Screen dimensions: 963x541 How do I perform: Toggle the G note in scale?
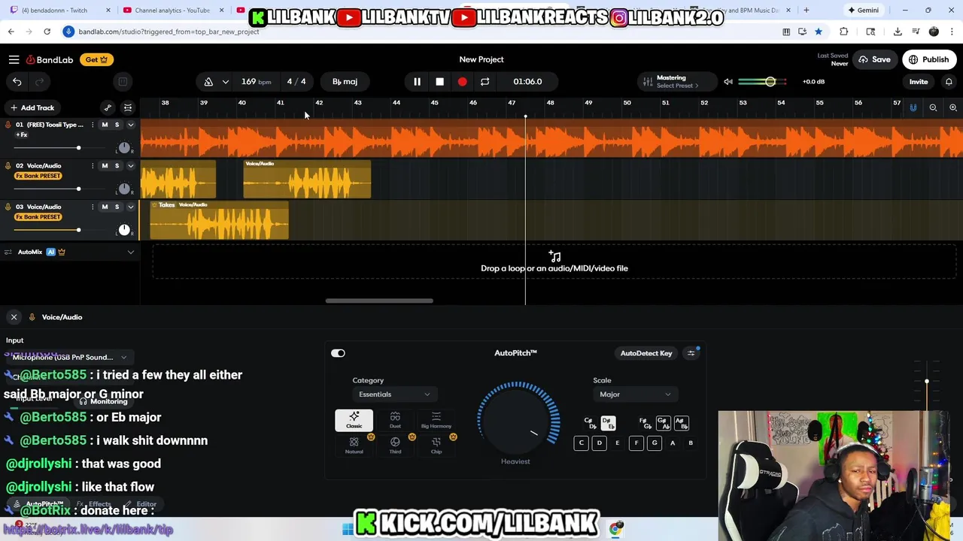[x=654, y=443]
